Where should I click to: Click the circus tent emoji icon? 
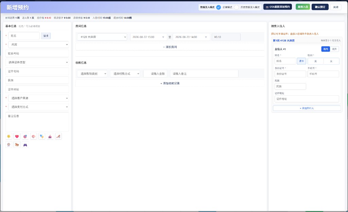pyautogui.click(x=50, y=136)
